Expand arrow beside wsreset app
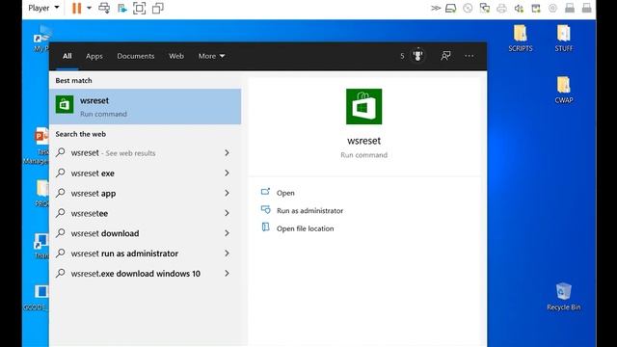 [228, 193]
